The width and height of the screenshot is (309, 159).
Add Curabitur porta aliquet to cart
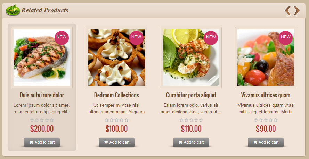(x=191, y=142)
